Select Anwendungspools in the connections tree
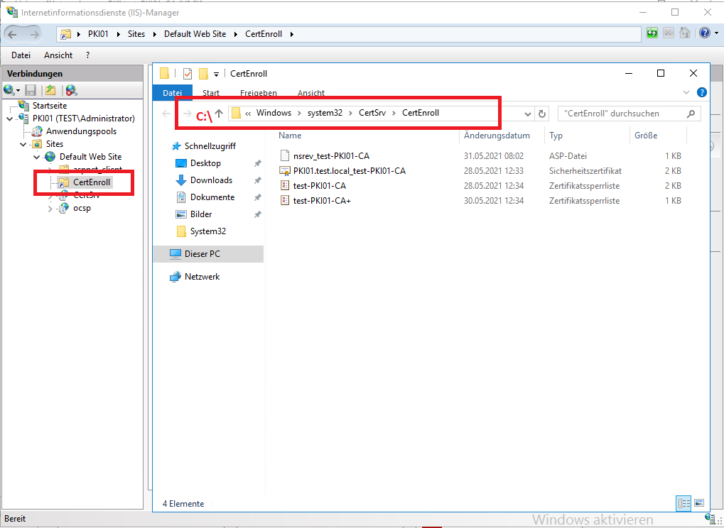Image resolution: width=724 pixels, height=528 pixels. [x=81, y=131]
